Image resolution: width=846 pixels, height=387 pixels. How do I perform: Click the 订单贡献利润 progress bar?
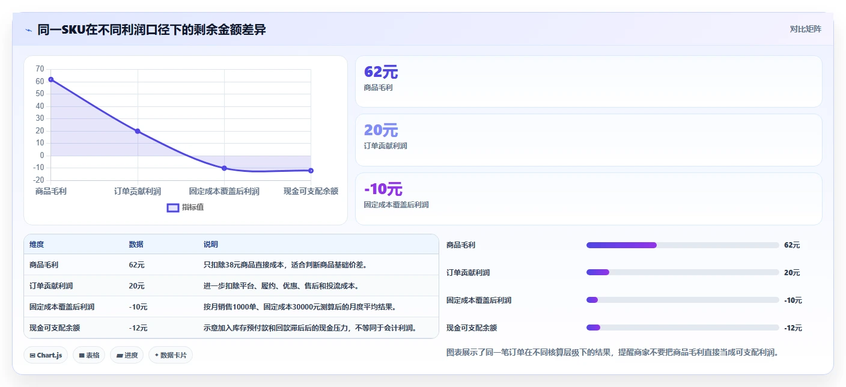click(683, 273)
